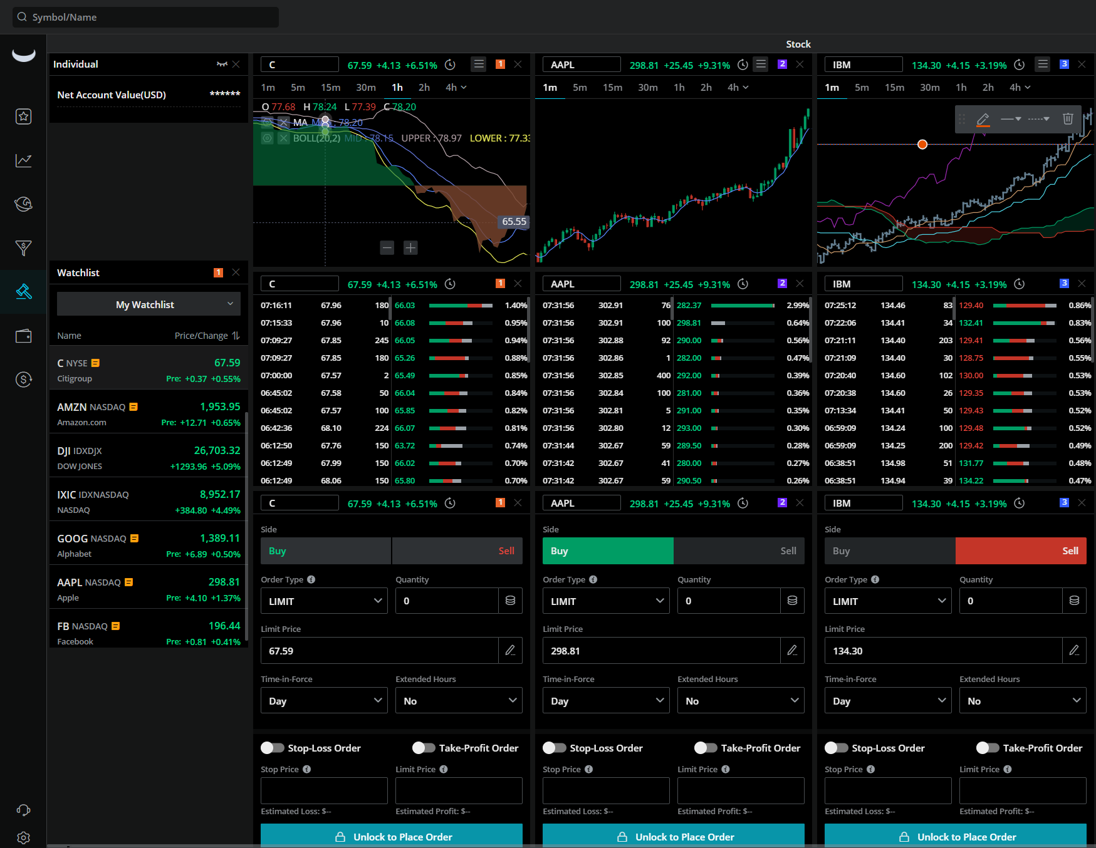The height and width of the screenshot is (848, 1096).
Task: Select the pencil drawing color tool on IBM chart
Action: pos(983,119)
